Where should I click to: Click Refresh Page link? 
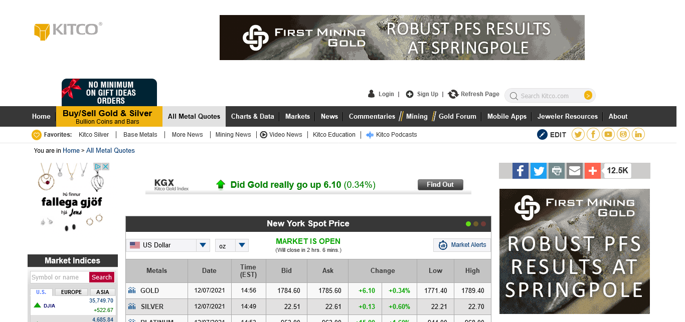474,94
